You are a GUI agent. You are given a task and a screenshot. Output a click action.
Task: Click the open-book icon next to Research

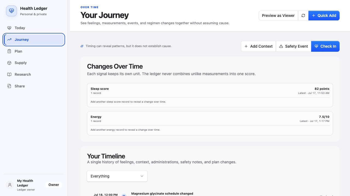[9, 75]
